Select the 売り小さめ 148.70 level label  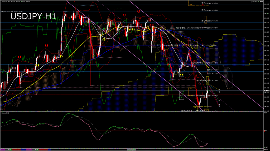click(x=210, y=21)
